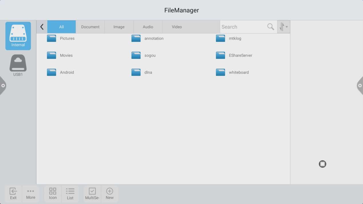Image resolution: width=363 pixels, height=204 pixels.
Task: Expand the right edge side panel handle
Action: (x=360, y=86)
